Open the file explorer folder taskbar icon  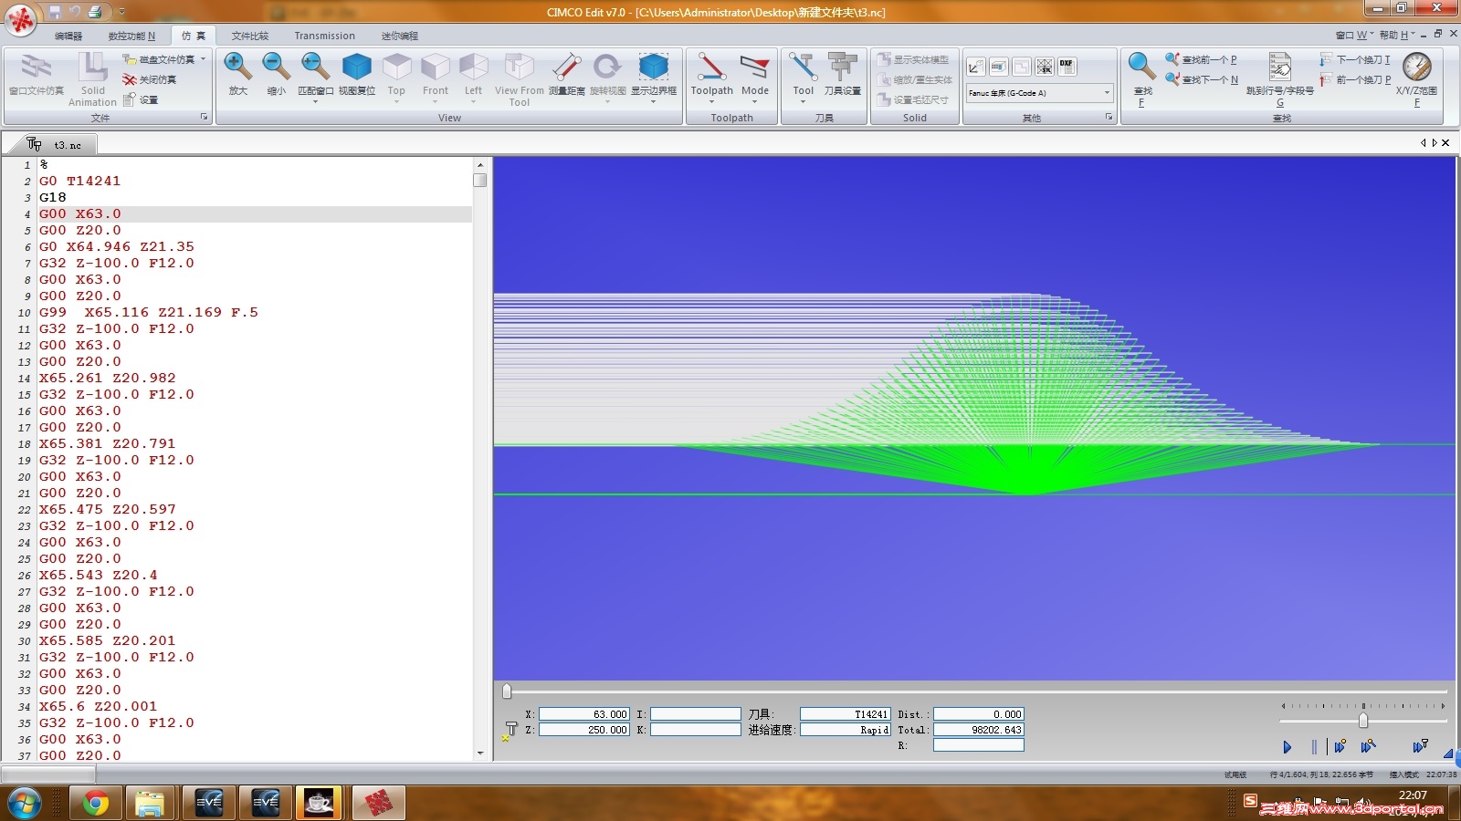click(x=150, y=804)
